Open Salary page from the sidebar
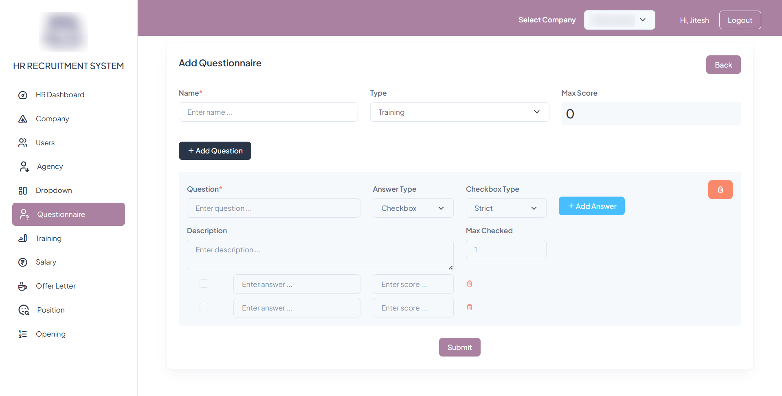This screenshot has width=782, height=396. tap(68, 262)
